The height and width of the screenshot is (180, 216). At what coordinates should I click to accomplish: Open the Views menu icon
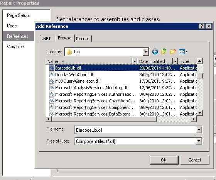pyautogui.click(x=183, y=52)
